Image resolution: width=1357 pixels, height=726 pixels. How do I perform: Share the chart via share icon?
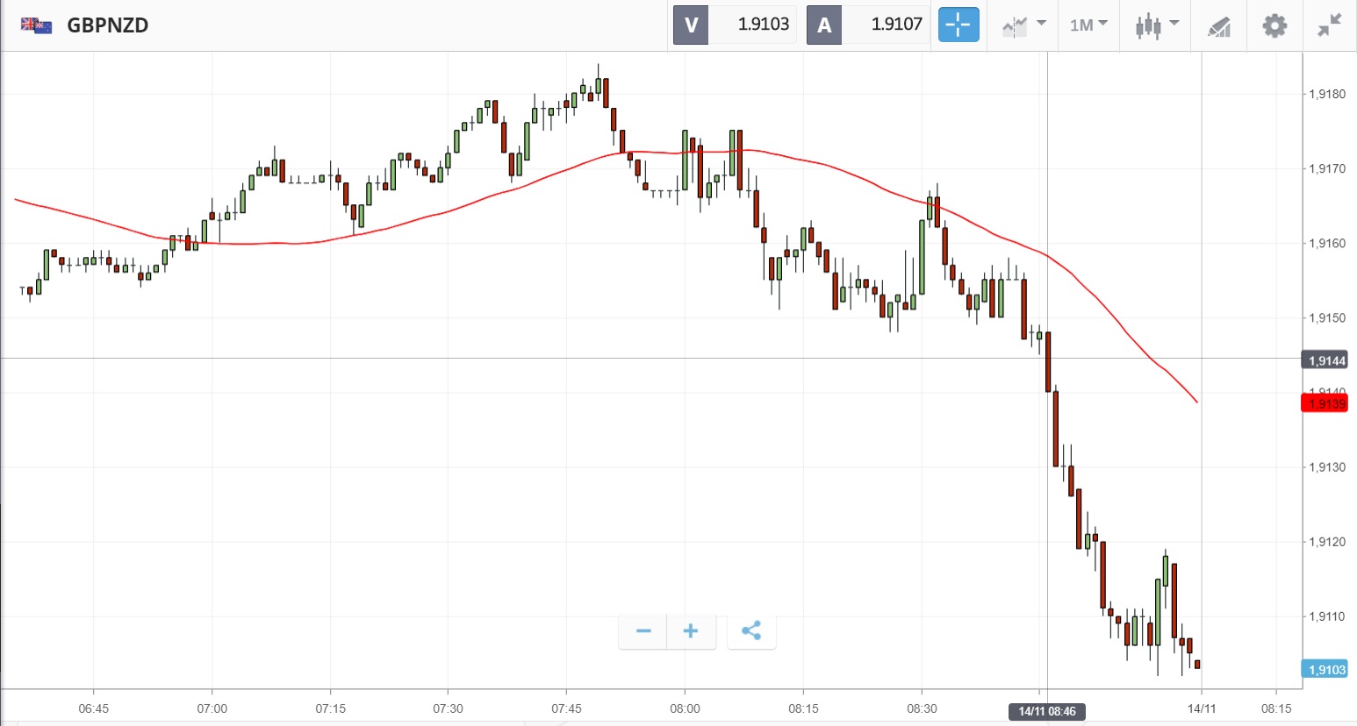751,631
